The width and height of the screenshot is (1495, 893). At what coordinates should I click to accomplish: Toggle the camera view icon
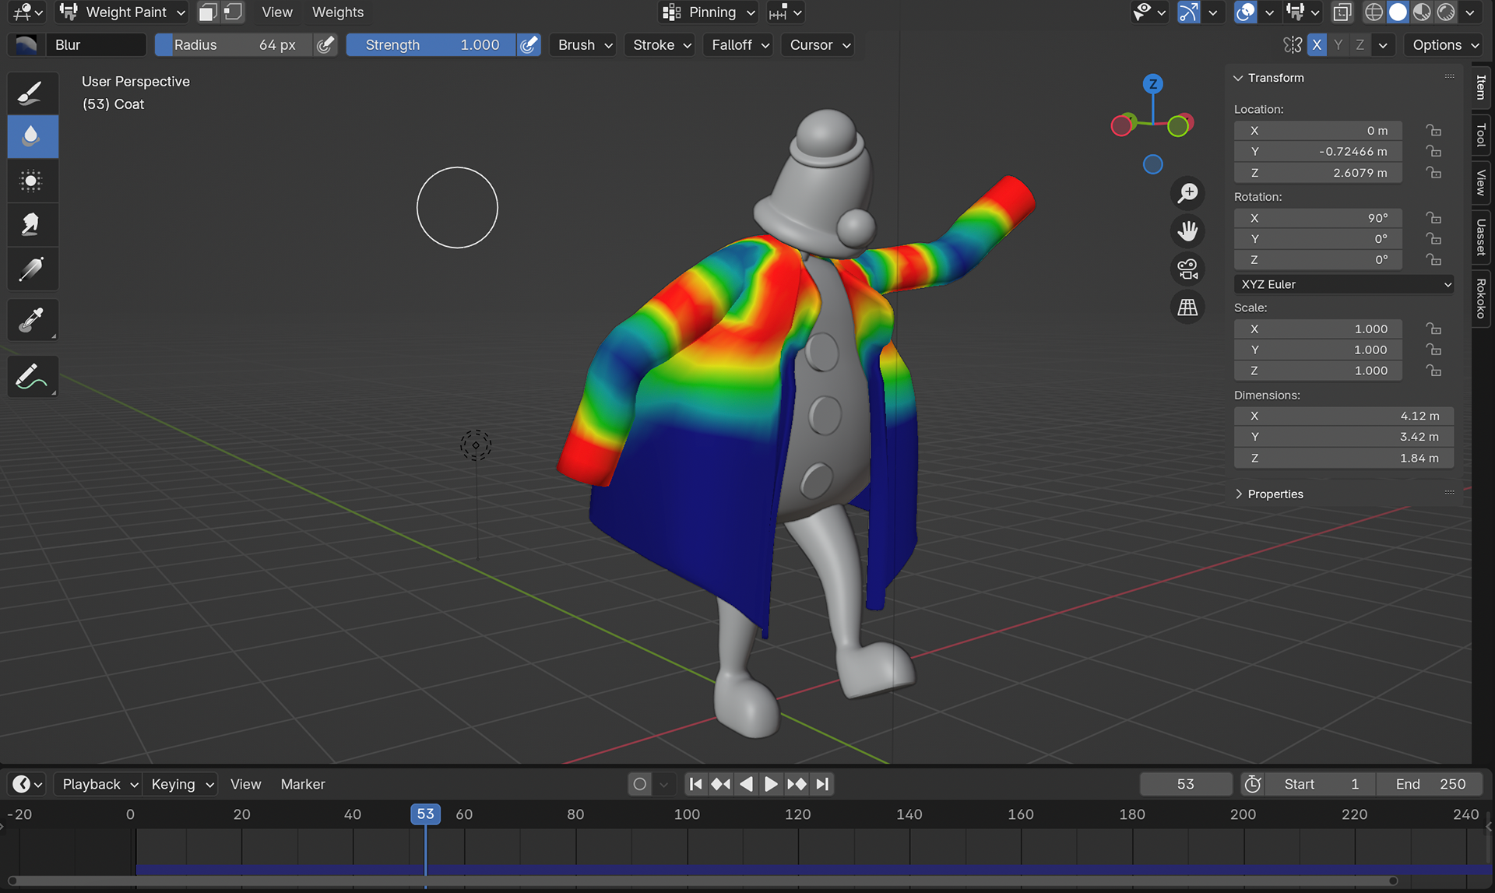tap(1187, 269)
